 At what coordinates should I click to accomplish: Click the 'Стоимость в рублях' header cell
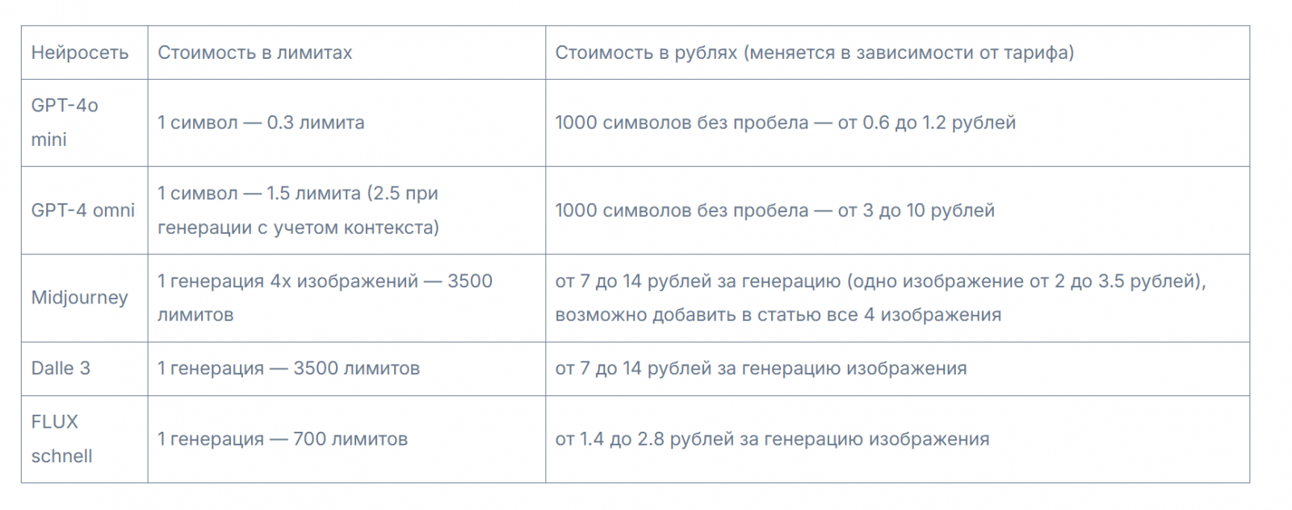814,53
